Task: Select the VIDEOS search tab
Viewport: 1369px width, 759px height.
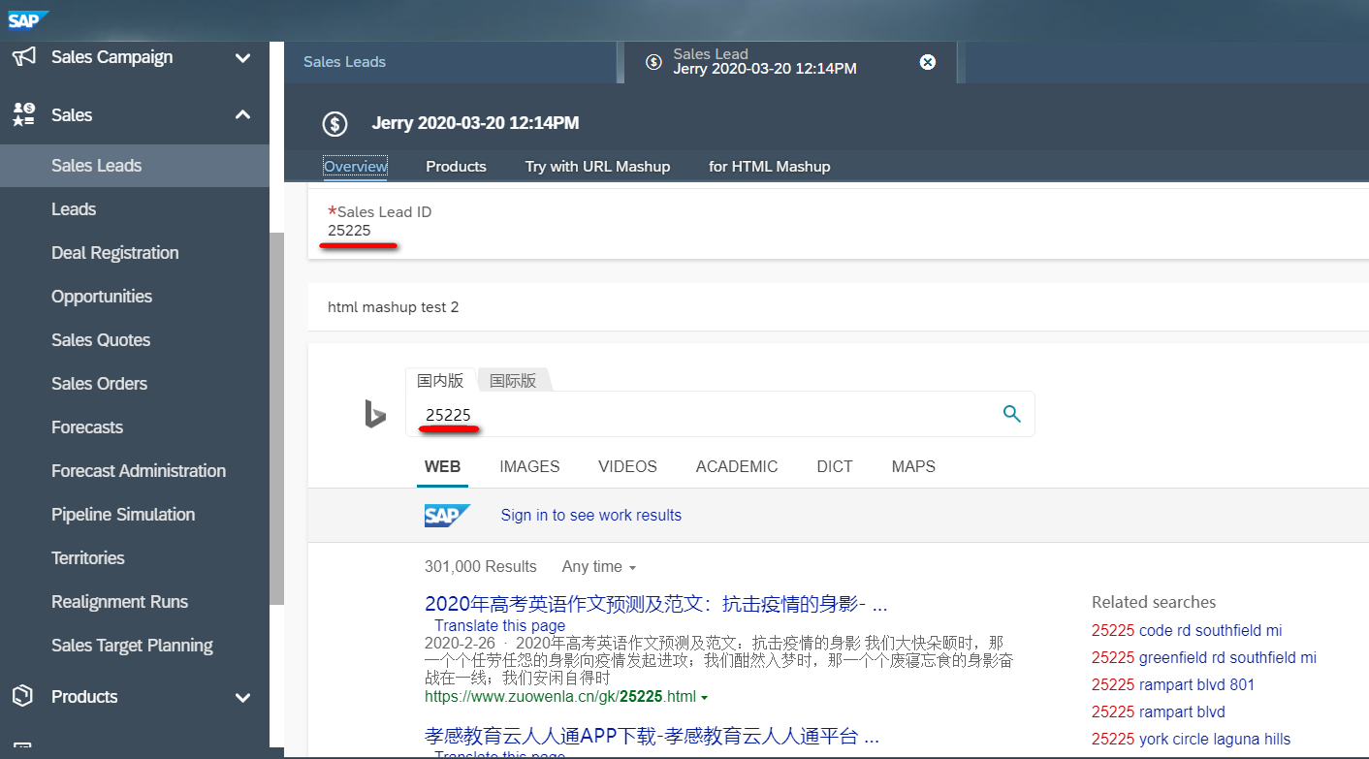Action: (627, 467)
